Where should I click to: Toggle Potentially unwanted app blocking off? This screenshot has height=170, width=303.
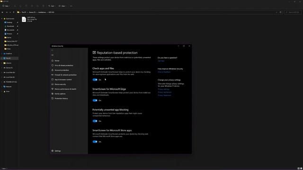(x=95, y=121)
